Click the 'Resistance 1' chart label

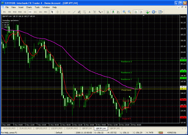[x=126, y=79]
